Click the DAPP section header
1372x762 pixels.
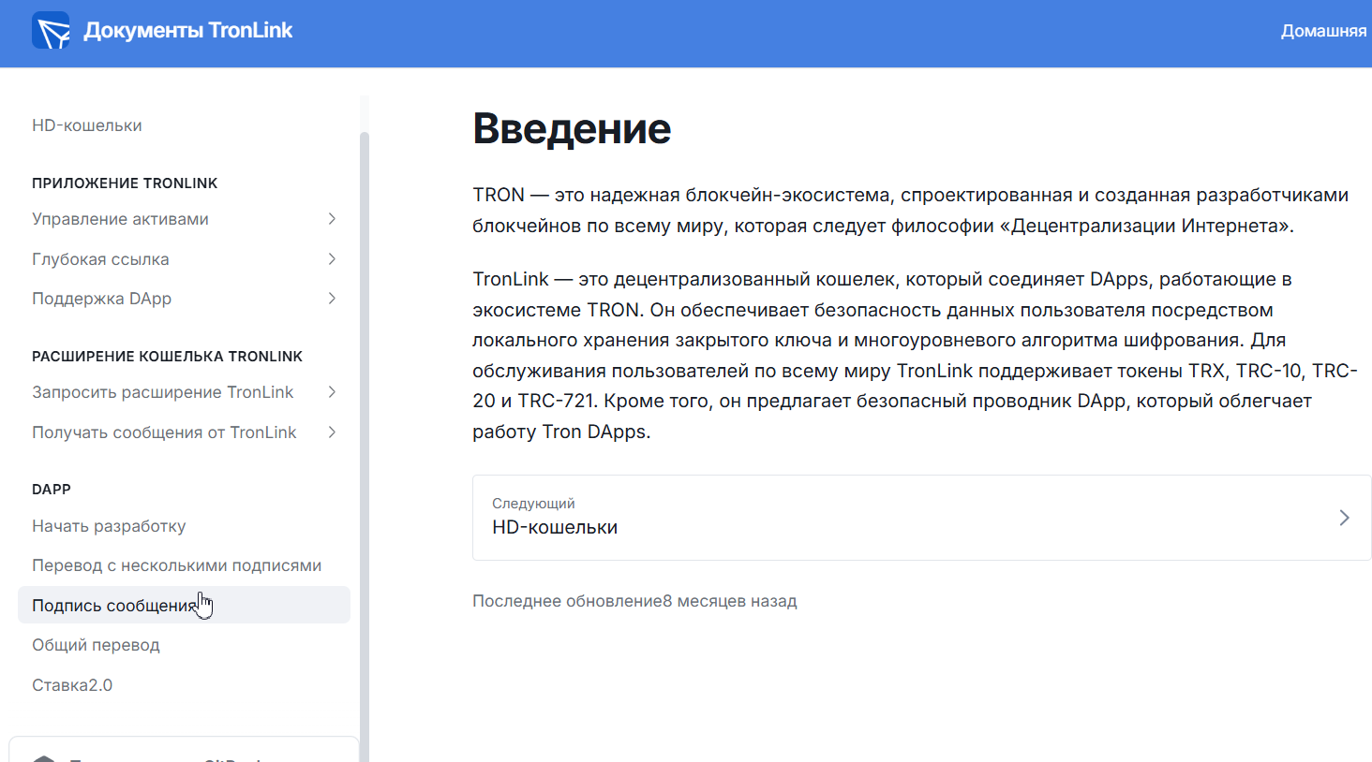pyautogui.click(x=52, y=490)
